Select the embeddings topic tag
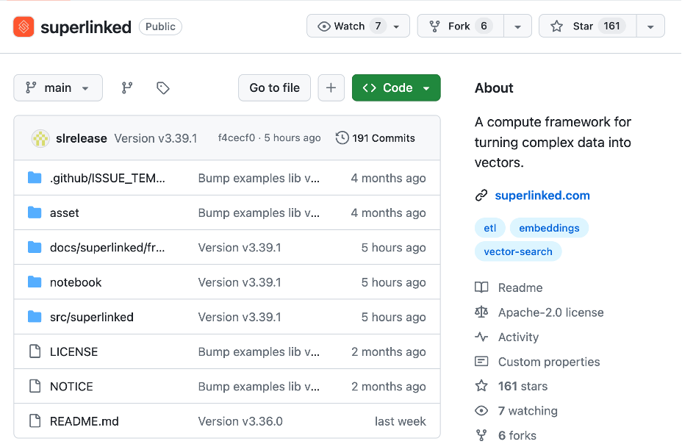This screenshot has height=447, width=682. (x=549, y=228)
